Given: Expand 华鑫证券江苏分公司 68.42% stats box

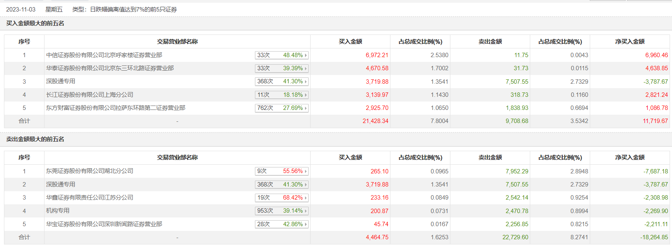Looking at the screenshot, I should pyautogui.click(x=282, y=198).
